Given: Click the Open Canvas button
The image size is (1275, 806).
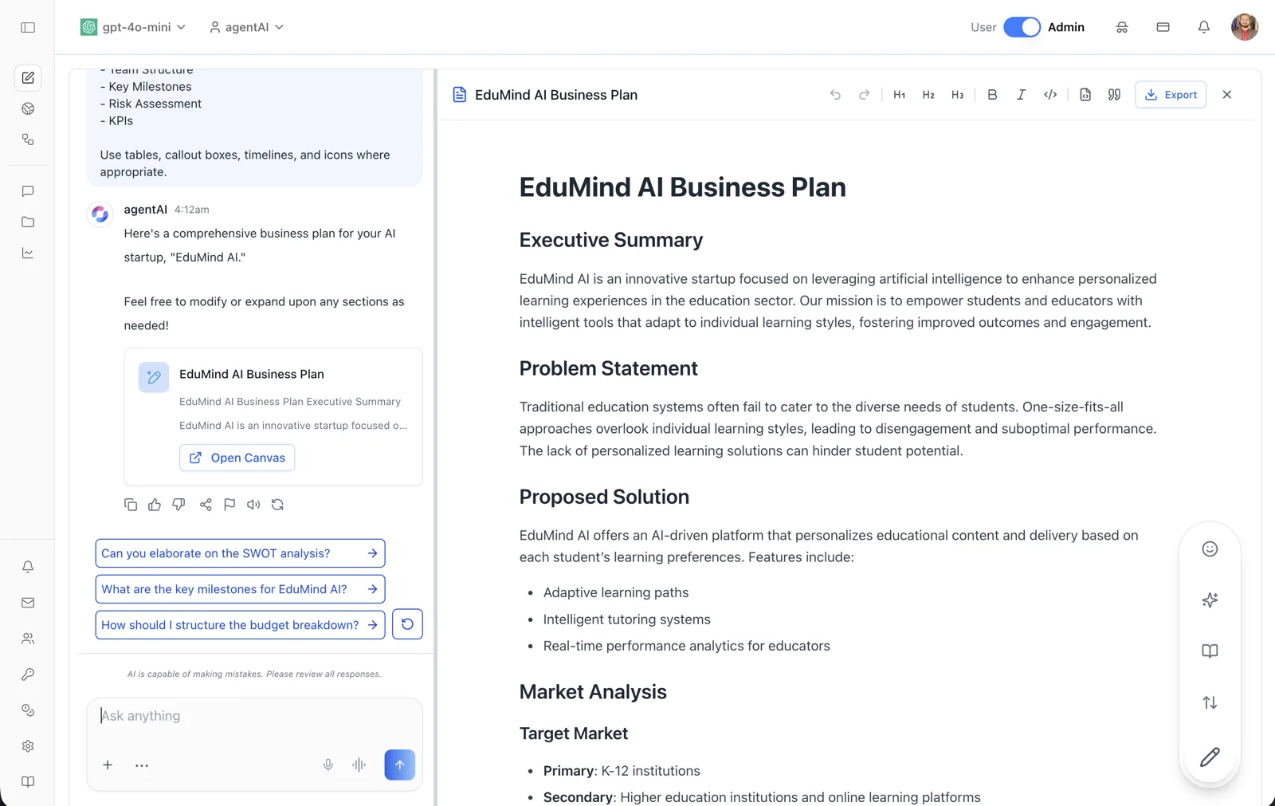Looking at the screenshot, I should click(237, 458).
